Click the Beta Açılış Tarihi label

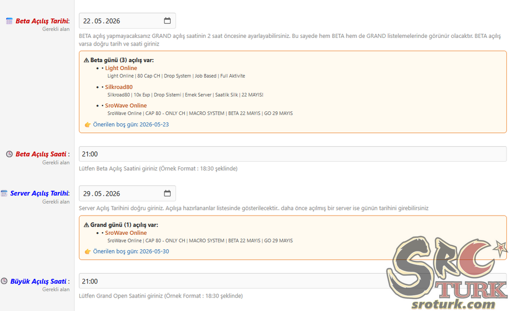coord(42,21)
